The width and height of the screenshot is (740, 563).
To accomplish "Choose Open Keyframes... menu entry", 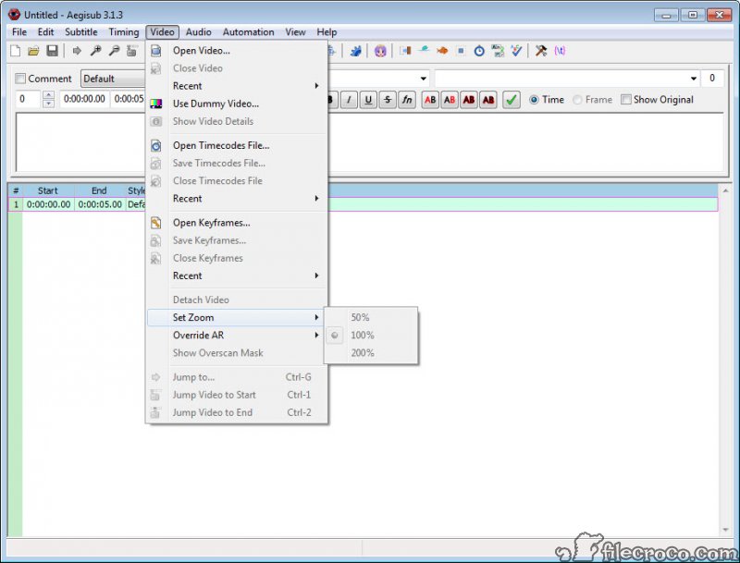I will pos(238,223).
